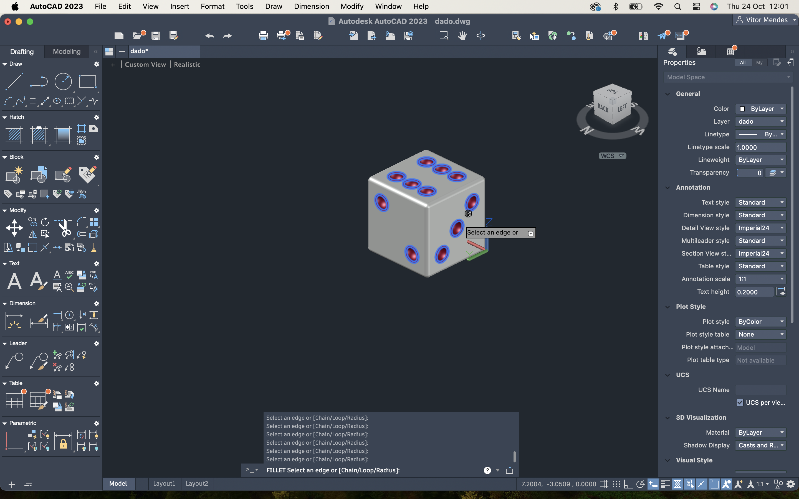Screen dimensions: 799x499
Task: Open the Lineweight dropdown
Action: pyautogui.click(x=761, y=160)
